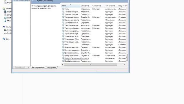This screenshot has width=184, height=104.
Task: Click the services list scroll-down arrow
Action: (127, 62)
